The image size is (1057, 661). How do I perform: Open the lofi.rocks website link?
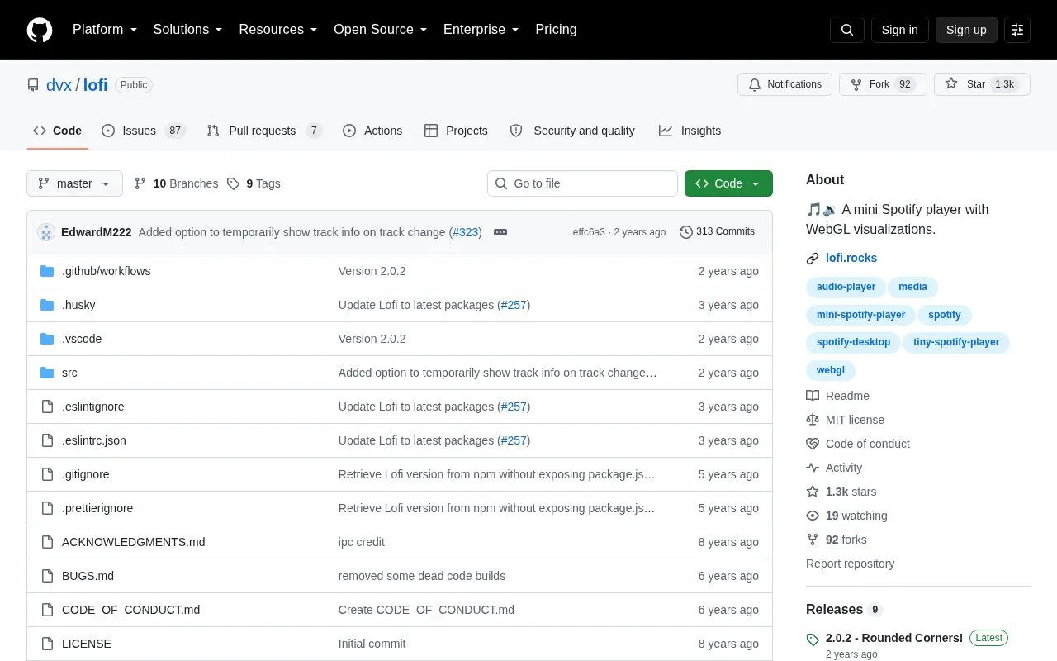tap(851, 258)
